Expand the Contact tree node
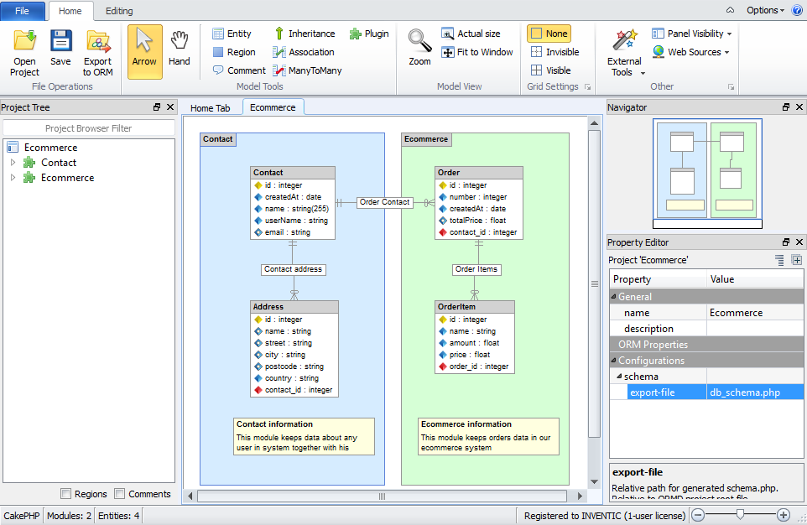The image size is (807, 525). pyautogui.click(x=13, y=163)
